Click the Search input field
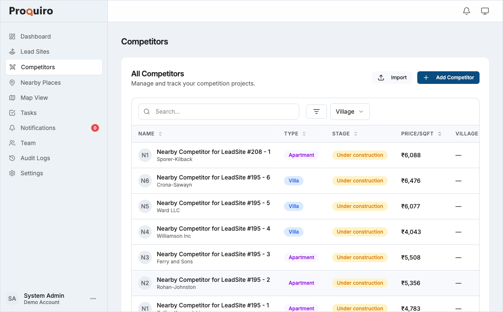 click(218, 112)
